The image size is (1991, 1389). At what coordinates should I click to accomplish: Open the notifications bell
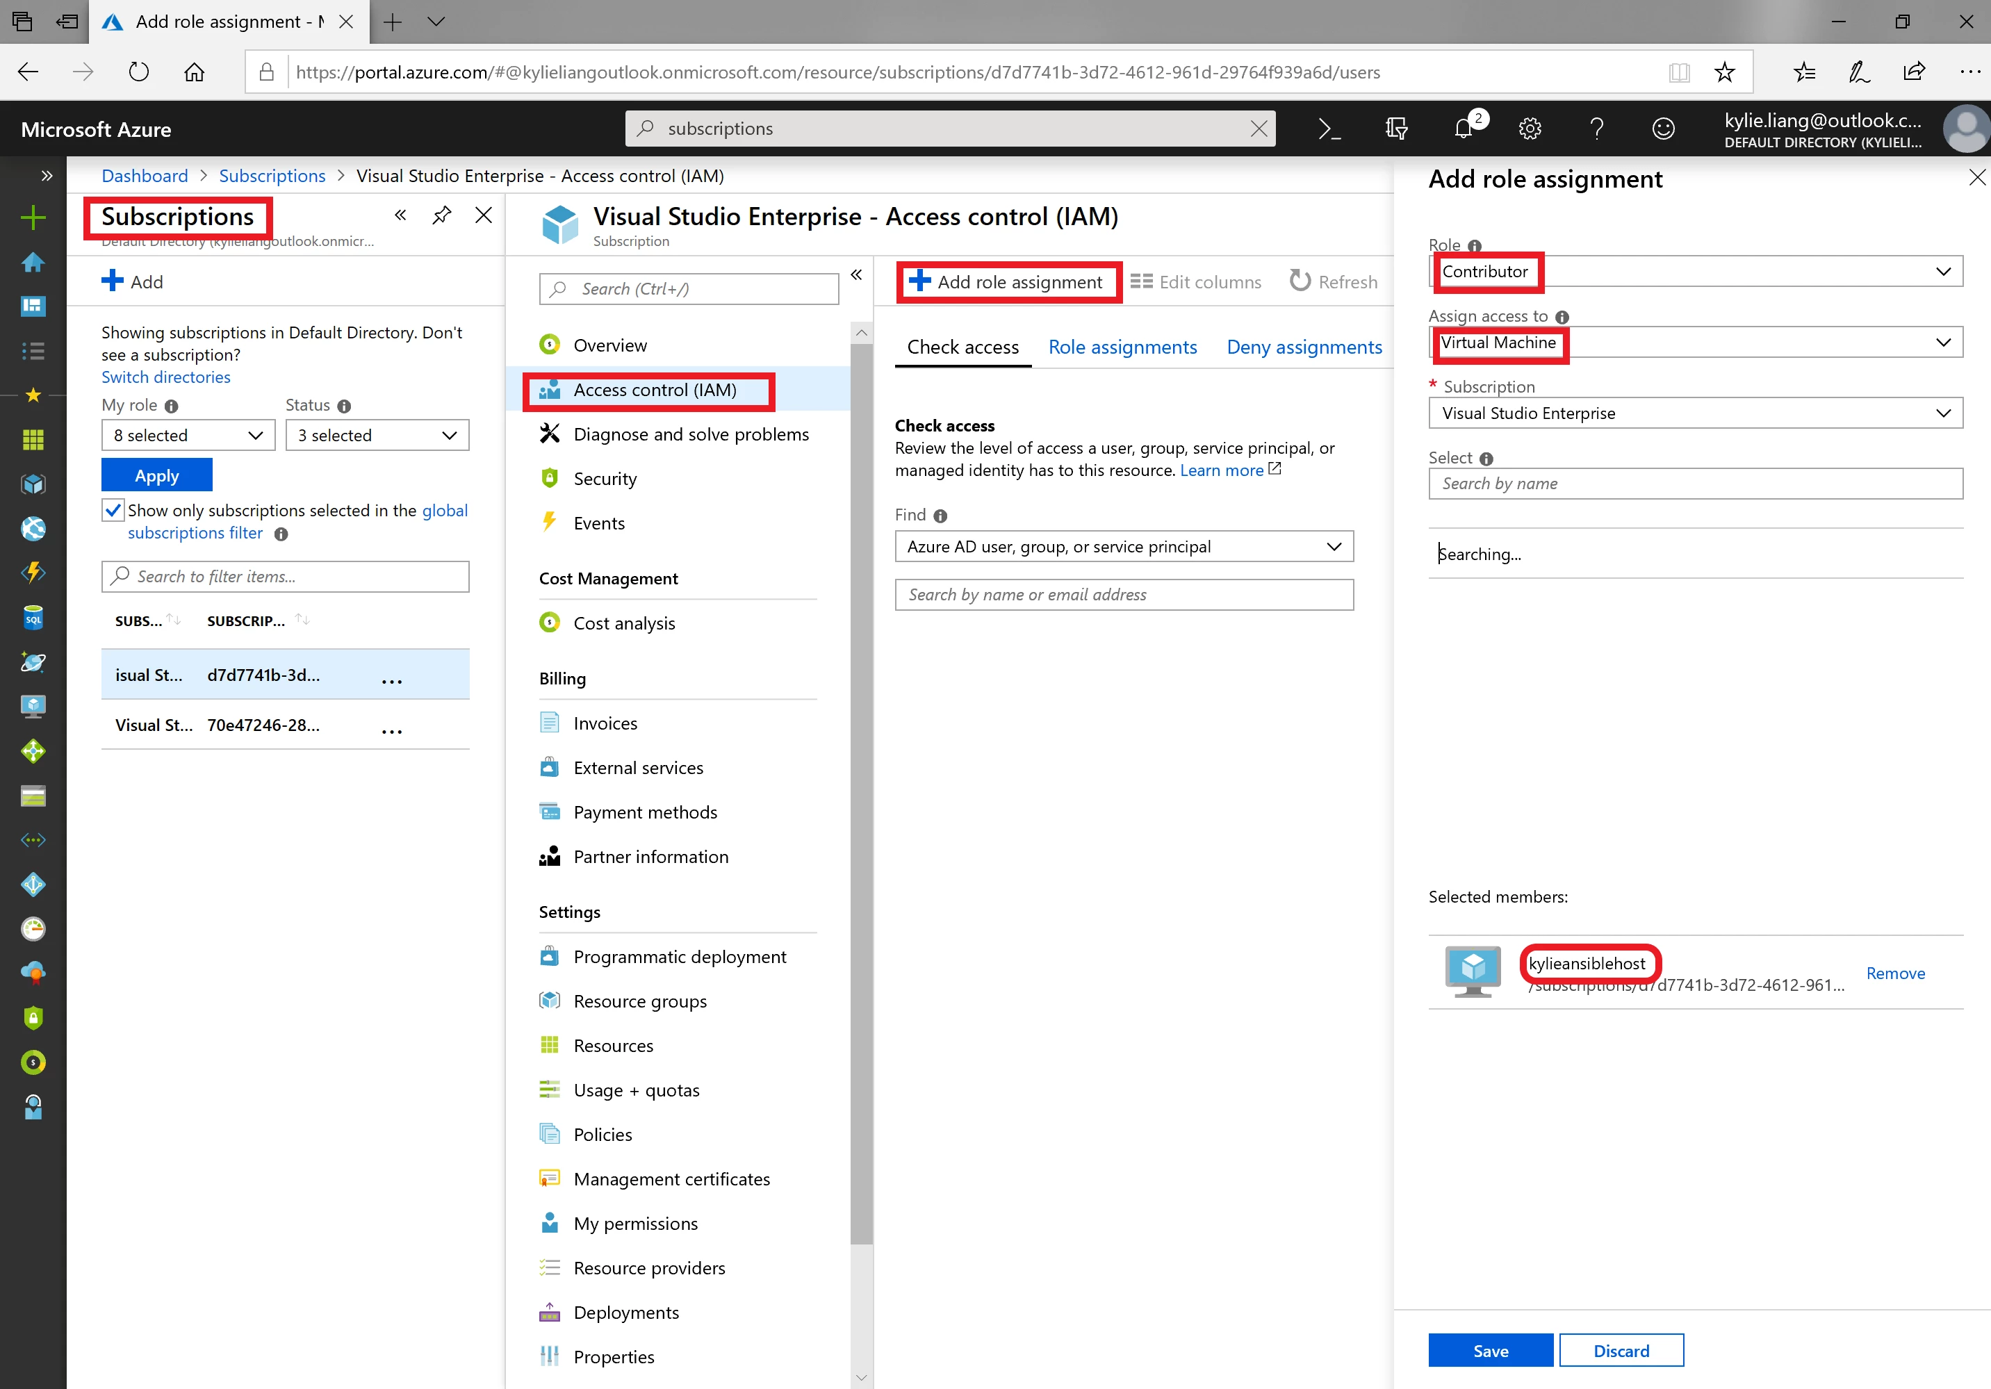point(1464,129)
